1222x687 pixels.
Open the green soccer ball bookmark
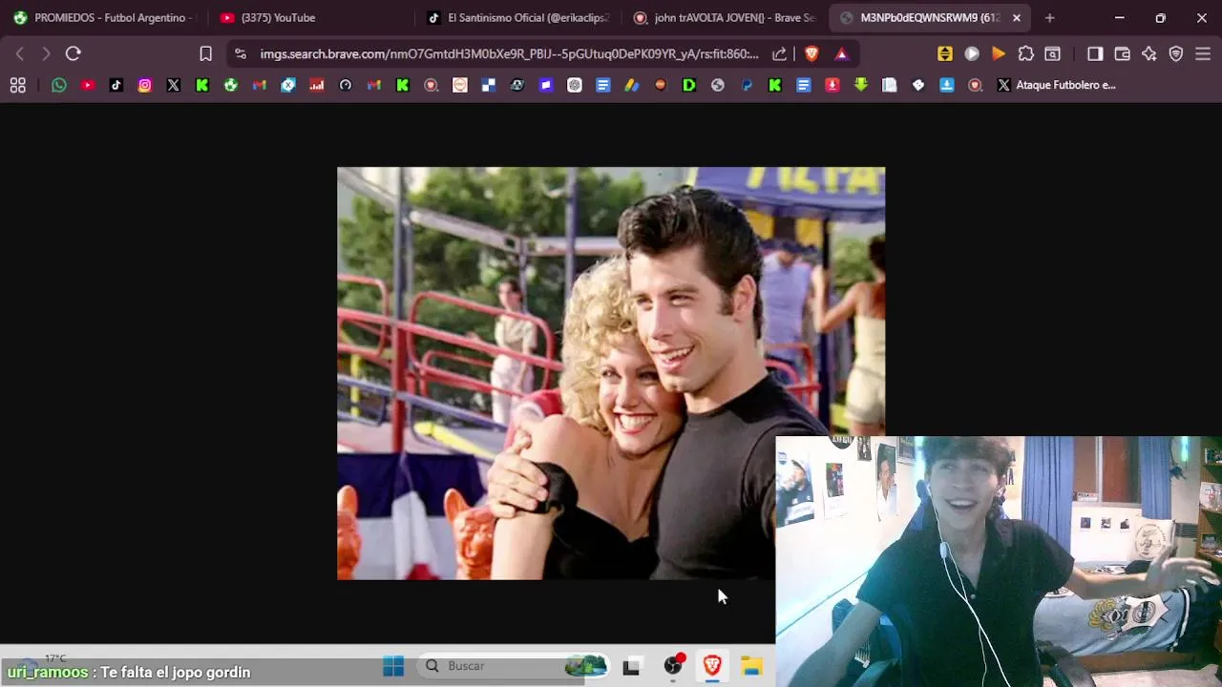click(x=231, y=85)
